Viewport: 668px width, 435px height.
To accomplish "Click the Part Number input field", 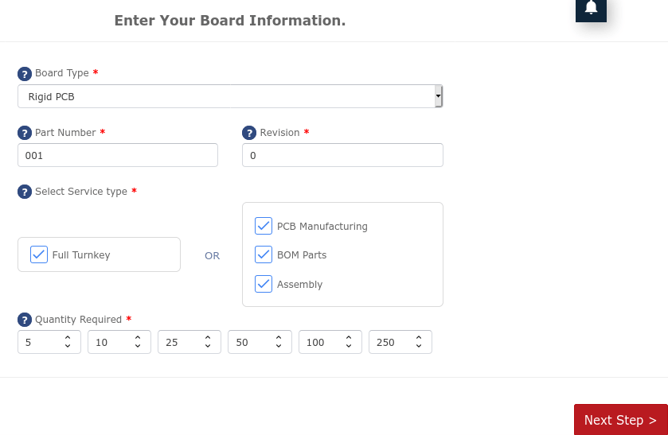I will [117, 156].
